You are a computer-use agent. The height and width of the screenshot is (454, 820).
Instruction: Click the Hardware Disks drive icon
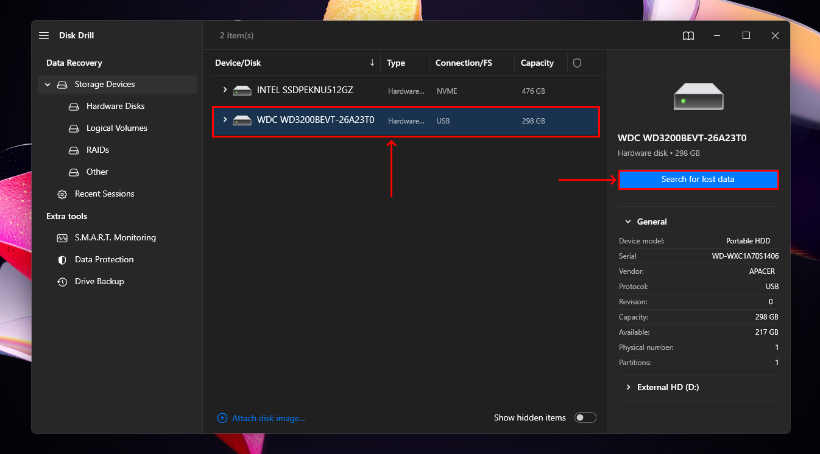coord(74,107)
